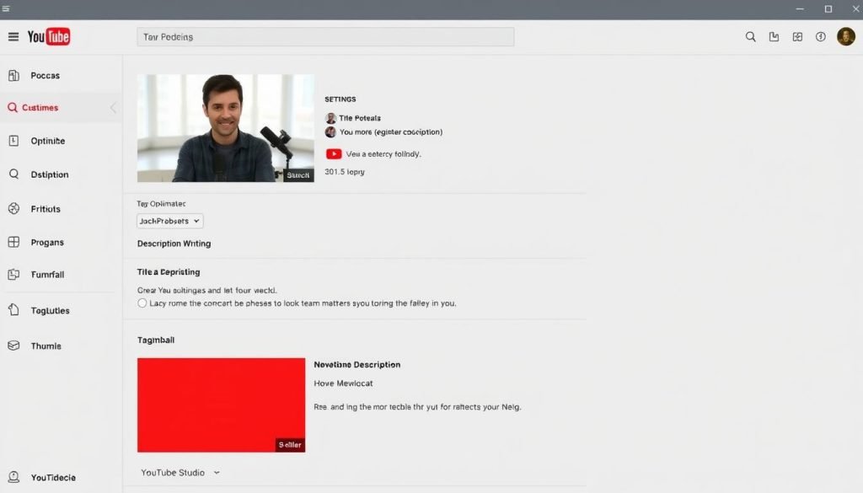Click avatar icon beside You more

[x=330, y=132]
